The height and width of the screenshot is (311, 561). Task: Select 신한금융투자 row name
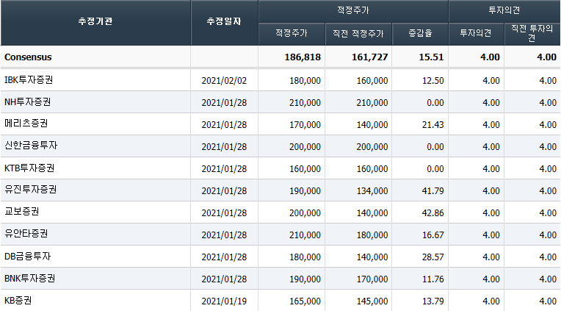31,146
